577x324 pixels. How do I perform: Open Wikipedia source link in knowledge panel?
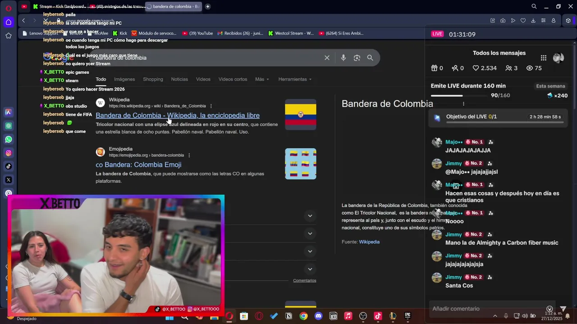coord(369,242)
